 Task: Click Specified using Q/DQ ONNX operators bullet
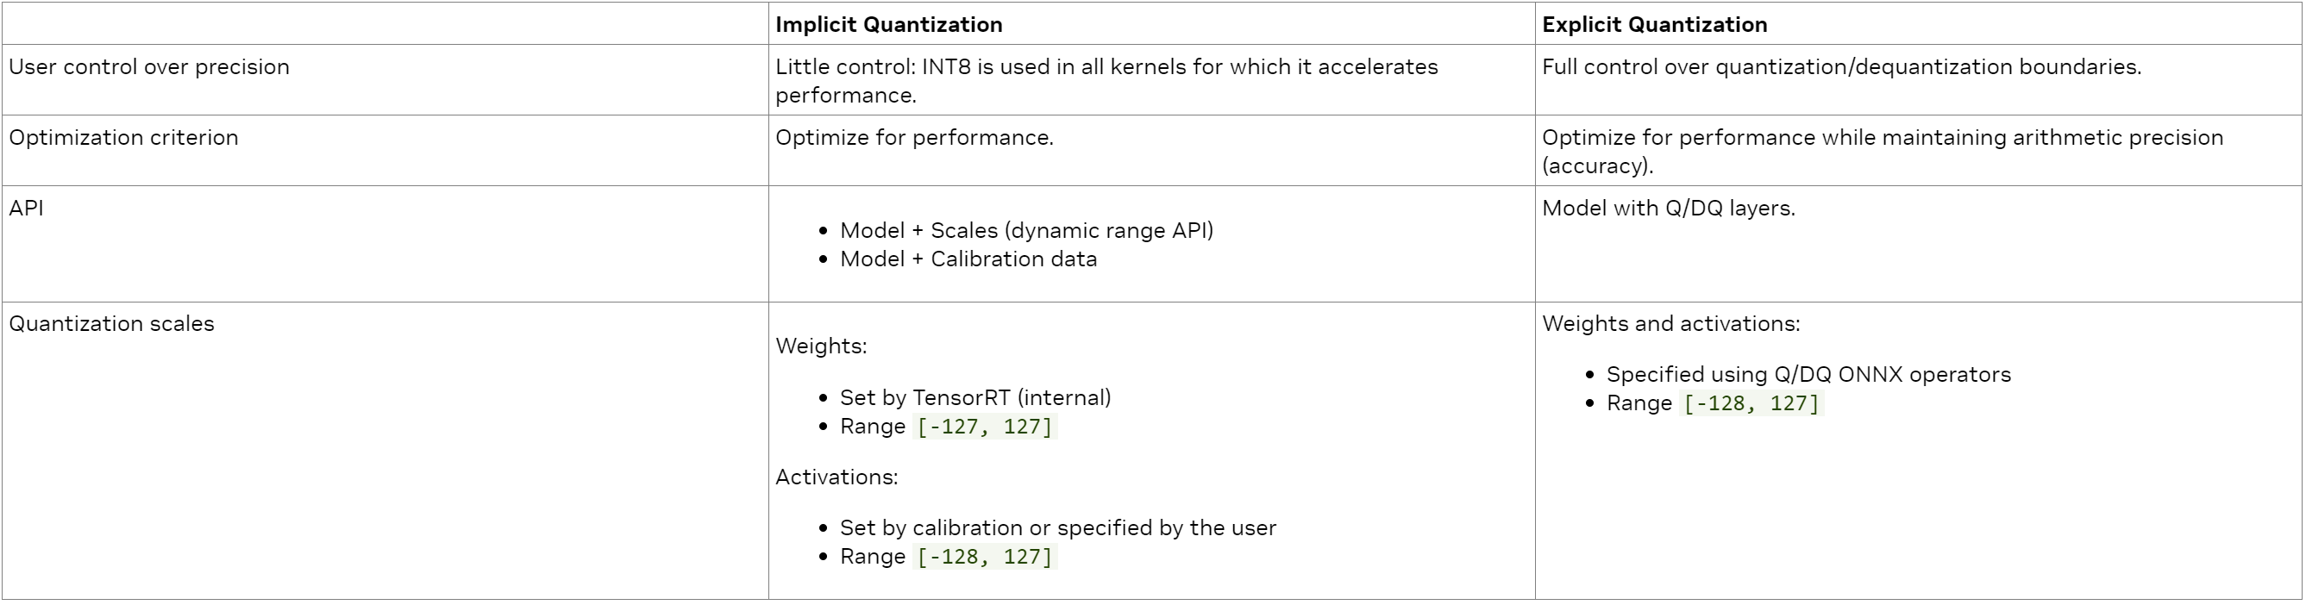[1809, 375]
